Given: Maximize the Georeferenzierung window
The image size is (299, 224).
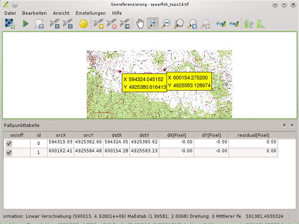Looking at the screenshot, I should click(284, 4).
